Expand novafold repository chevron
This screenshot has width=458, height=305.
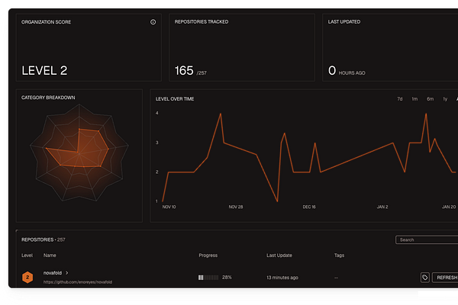pyautogui.click(x=67, y=273)
